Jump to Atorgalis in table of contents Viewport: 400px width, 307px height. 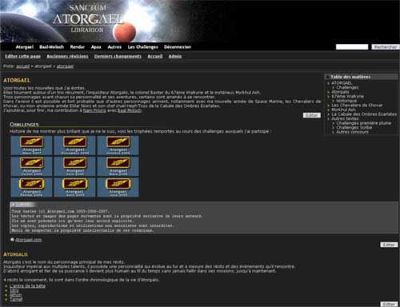(x=340, y=92)
